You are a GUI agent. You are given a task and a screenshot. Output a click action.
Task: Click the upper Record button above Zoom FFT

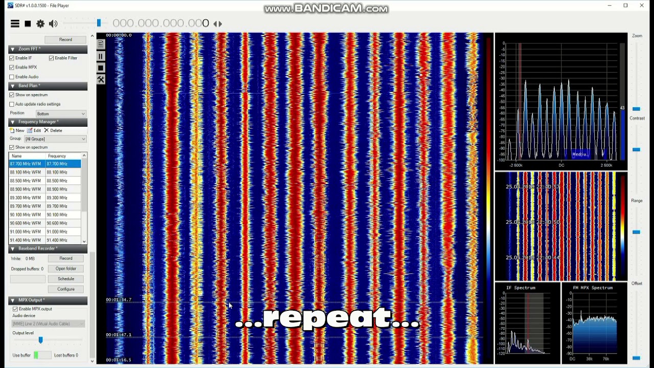click(x=65, y=39)
